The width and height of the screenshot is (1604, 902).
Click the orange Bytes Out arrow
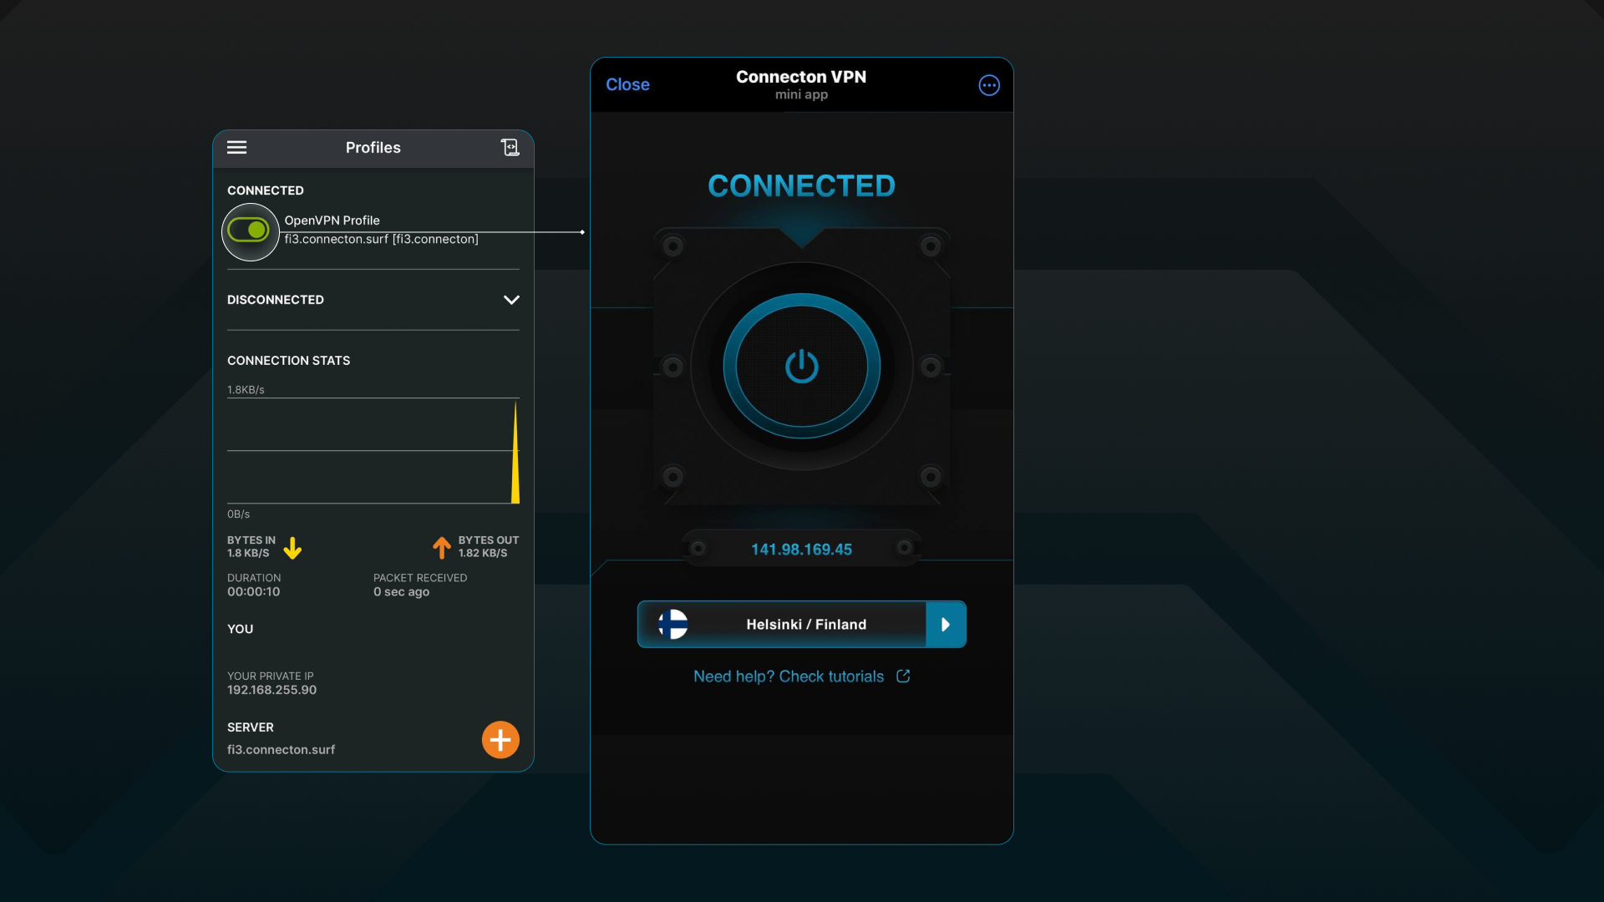441,548
